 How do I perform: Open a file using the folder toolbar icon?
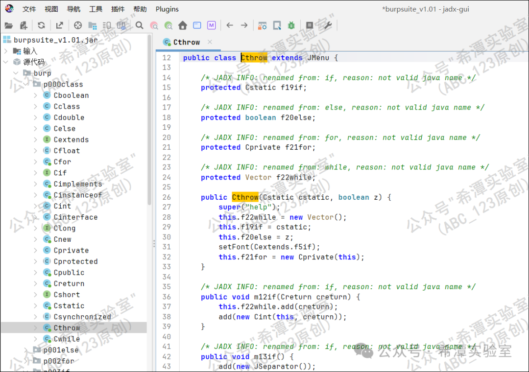coord(9,25)
